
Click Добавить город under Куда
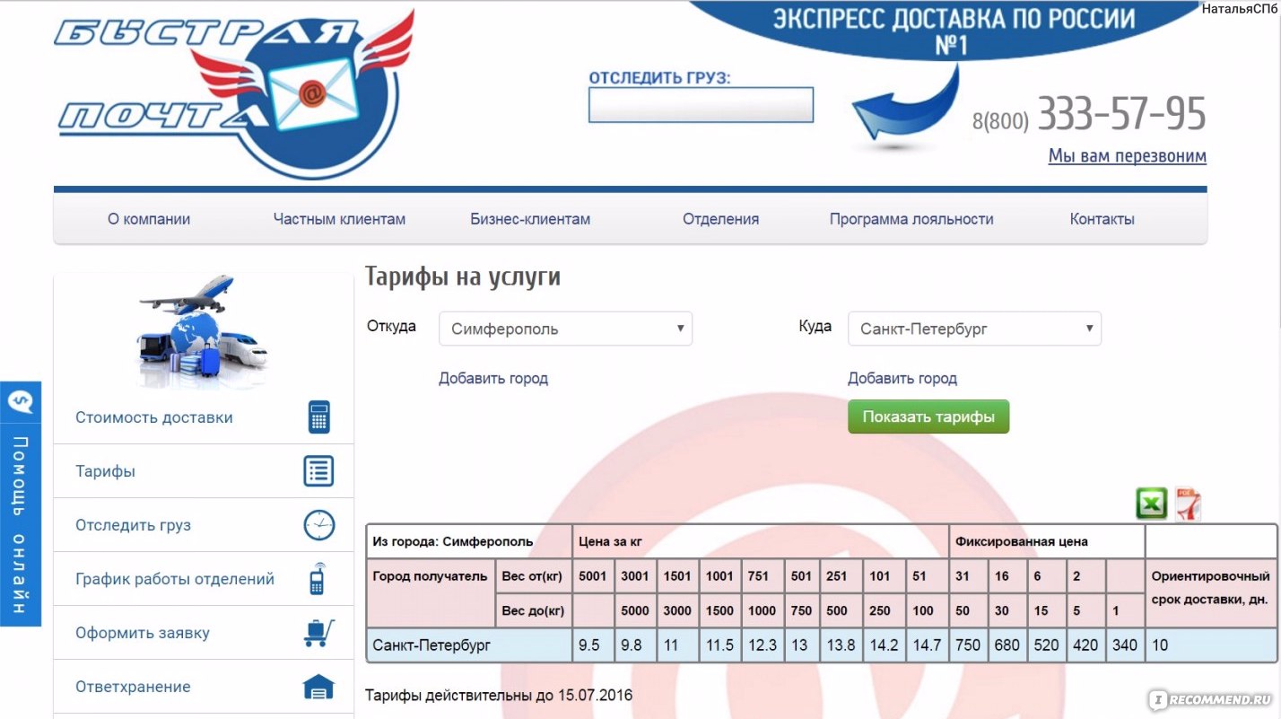[902, 379]
